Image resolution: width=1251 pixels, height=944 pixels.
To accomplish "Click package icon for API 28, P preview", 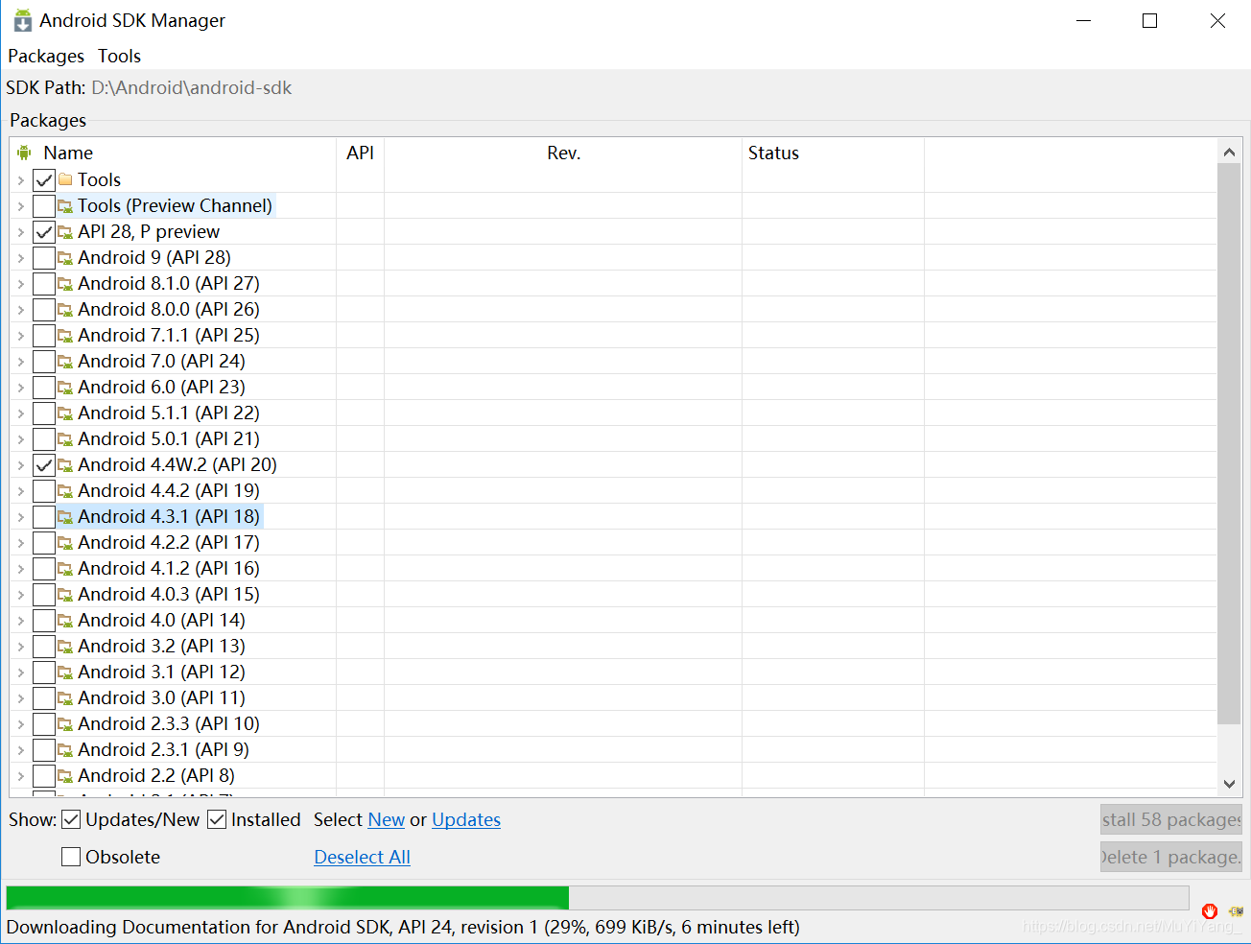I will [x=65, y=231].
